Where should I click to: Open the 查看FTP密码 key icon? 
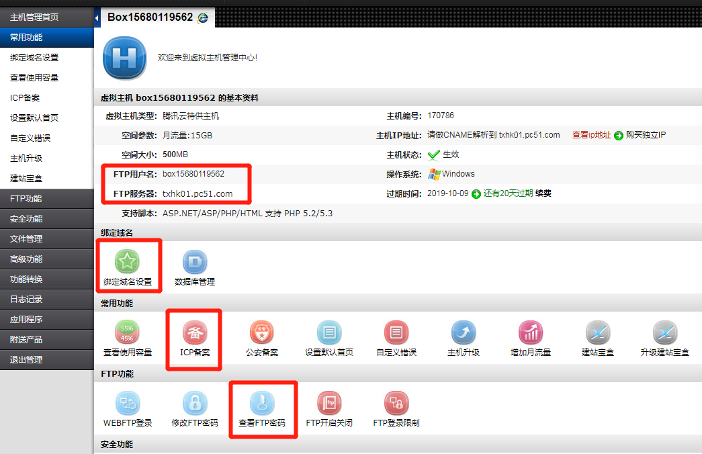262,403
